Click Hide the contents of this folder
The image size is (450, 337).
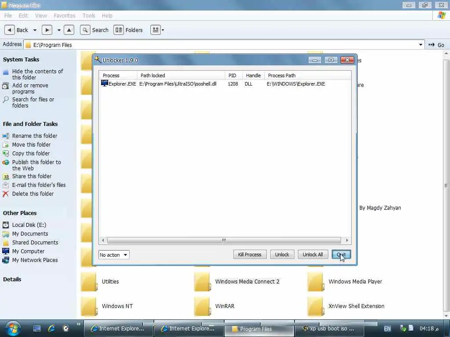(x=38, y=74)
